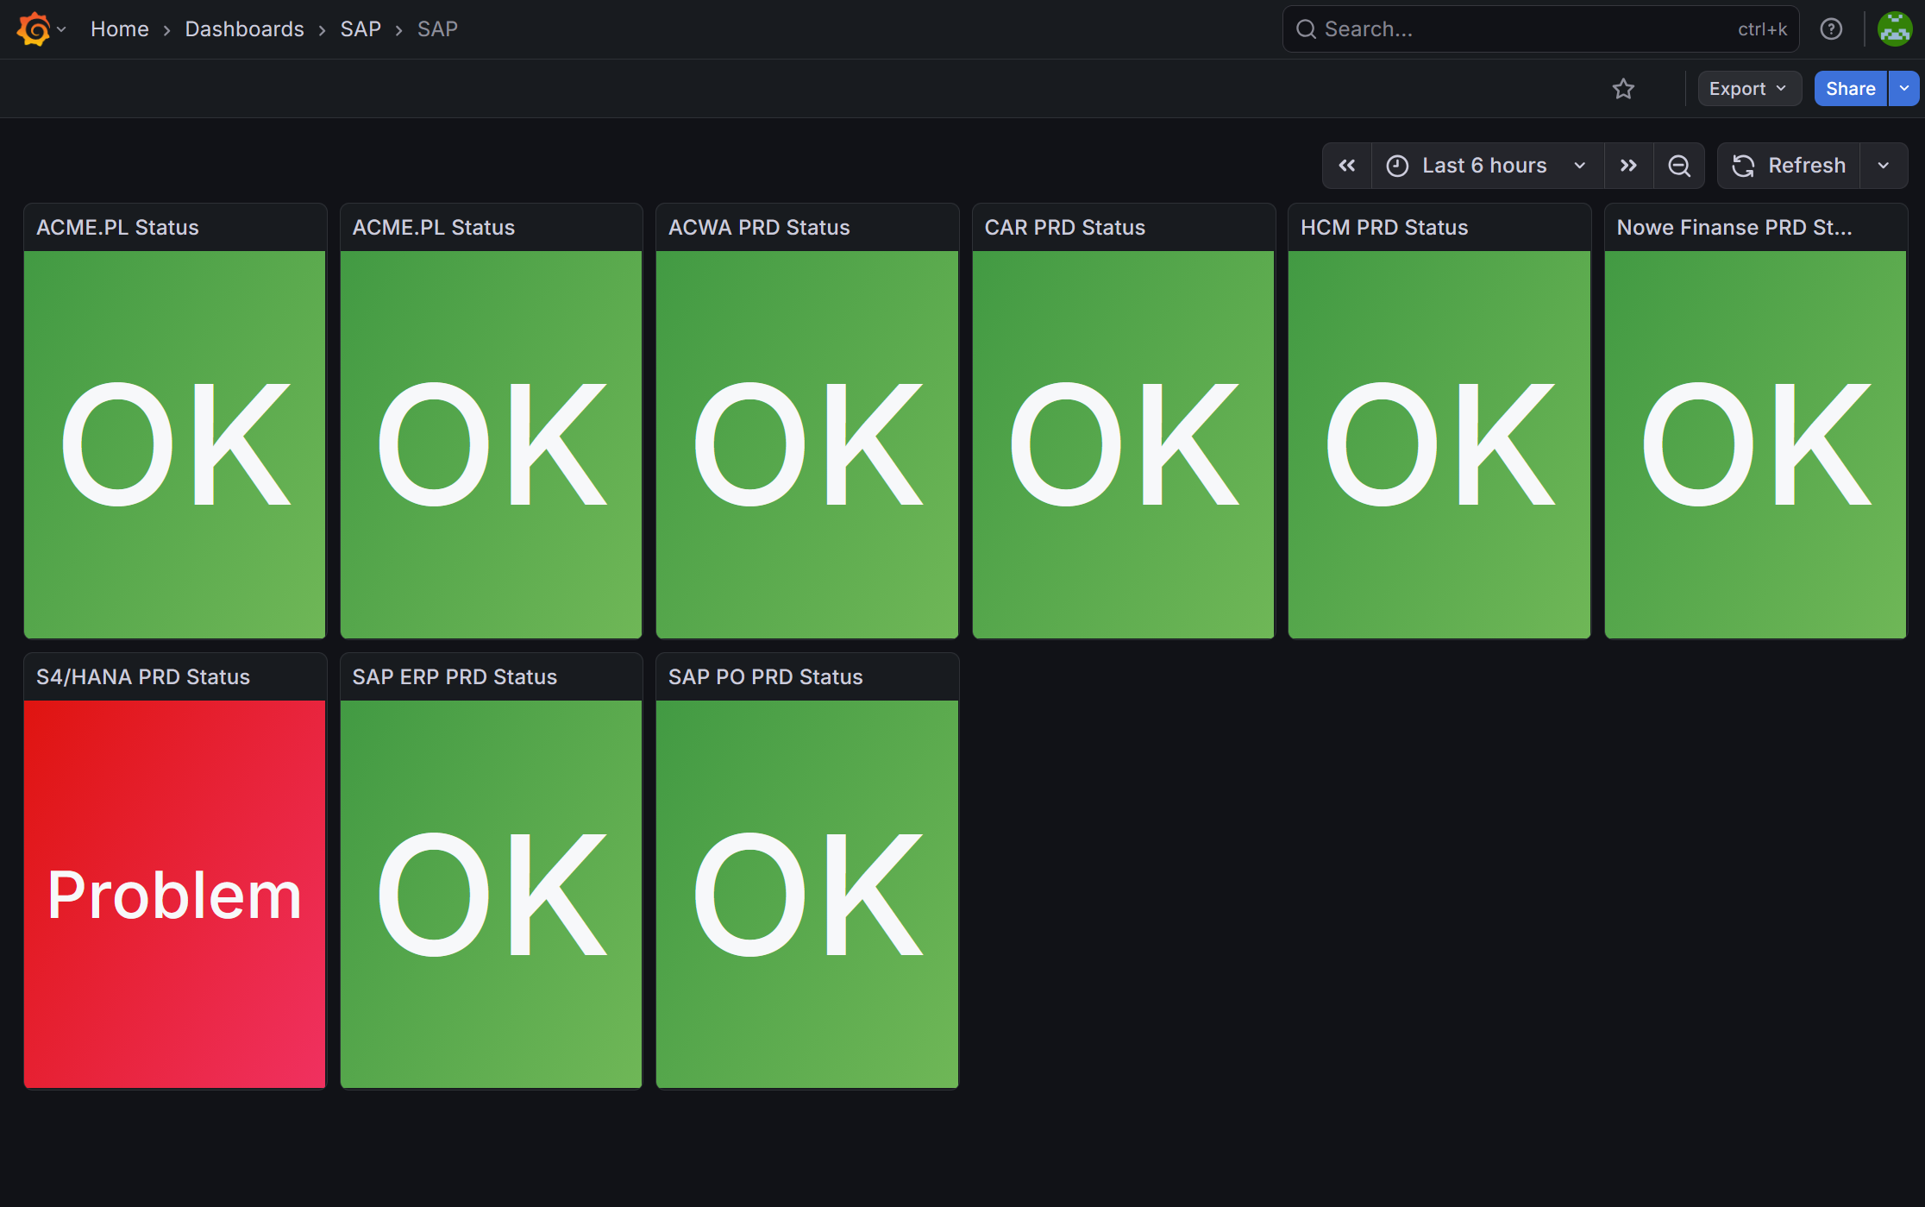Open the help question-mark icon
This screenshot has width=1925, height=1207.
coord(1831,29)
